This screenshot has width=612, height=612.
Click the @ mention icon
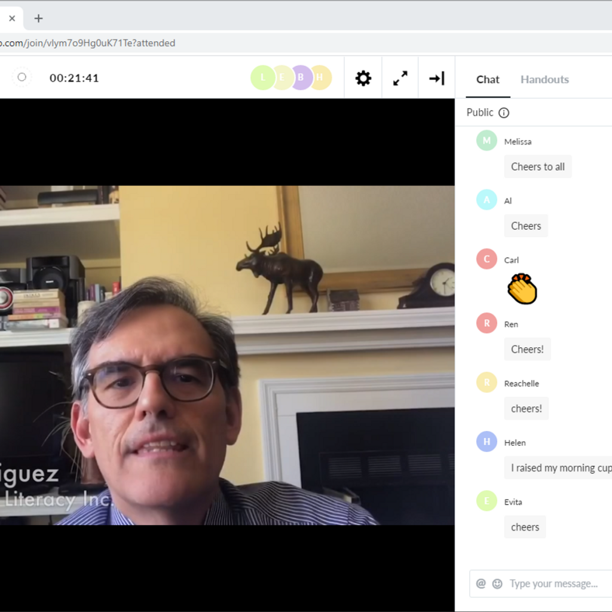point(481,584)
